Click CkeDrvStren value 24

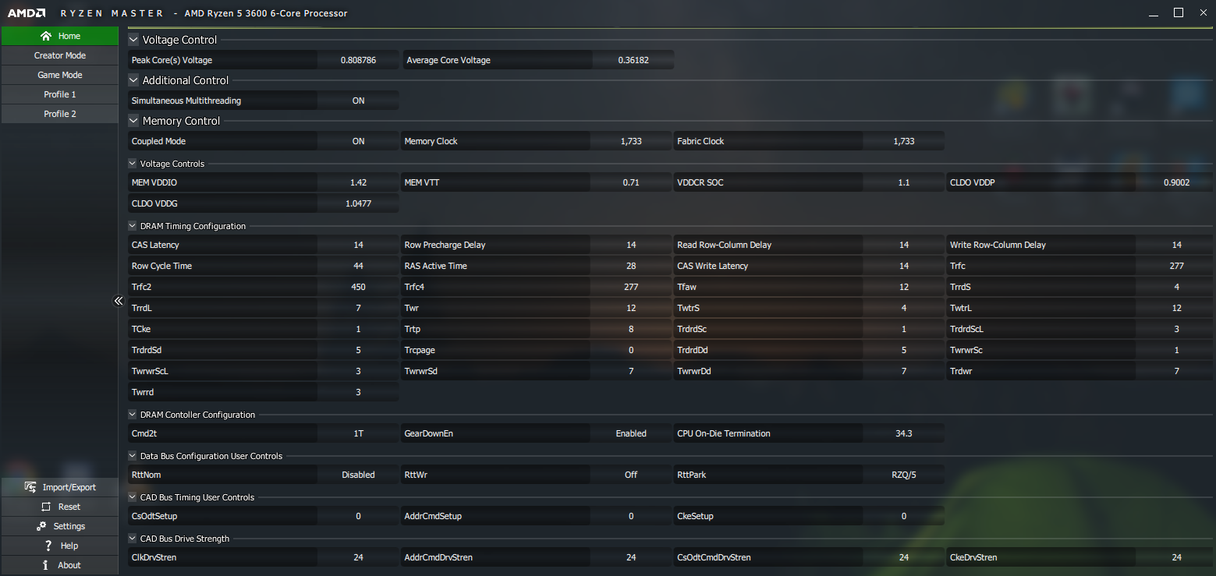click(1176, 557)
